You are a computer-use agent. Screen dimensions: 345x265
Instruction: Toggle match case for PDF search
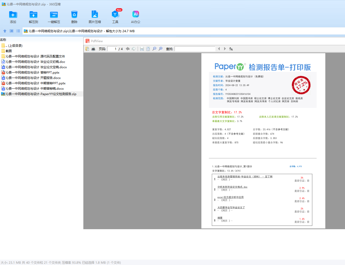point(231,49)
